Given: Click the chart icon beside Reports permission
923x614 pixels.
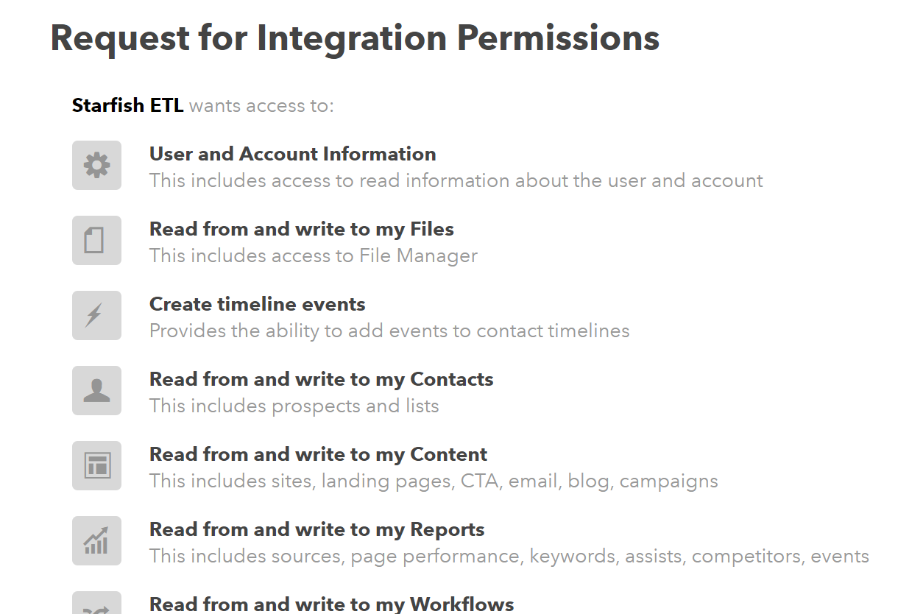Looking at the screenshot, I should (96, 541).
